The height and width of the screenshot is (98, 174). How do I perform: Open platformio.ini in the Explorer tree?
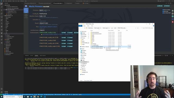click(x=8, y=51)
